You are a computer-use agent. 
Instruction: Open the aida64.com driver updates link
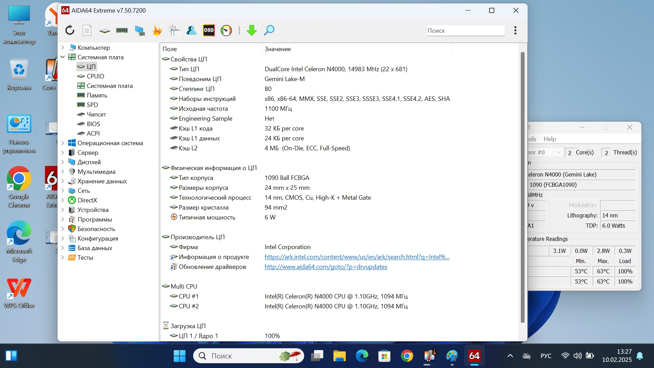[326, 266]
